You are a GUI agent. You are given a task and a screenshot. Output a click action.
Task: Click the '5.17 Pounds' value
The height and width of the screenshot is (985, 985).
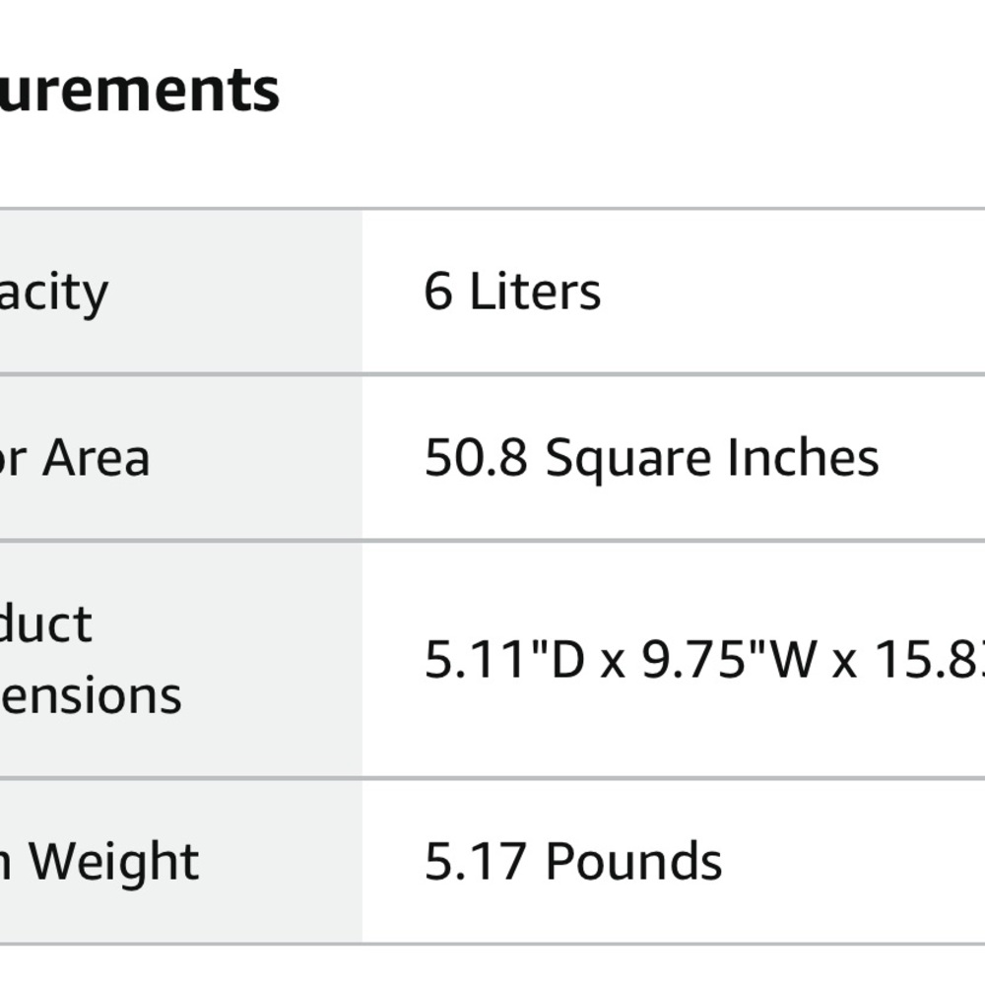(x=573, y=861)
